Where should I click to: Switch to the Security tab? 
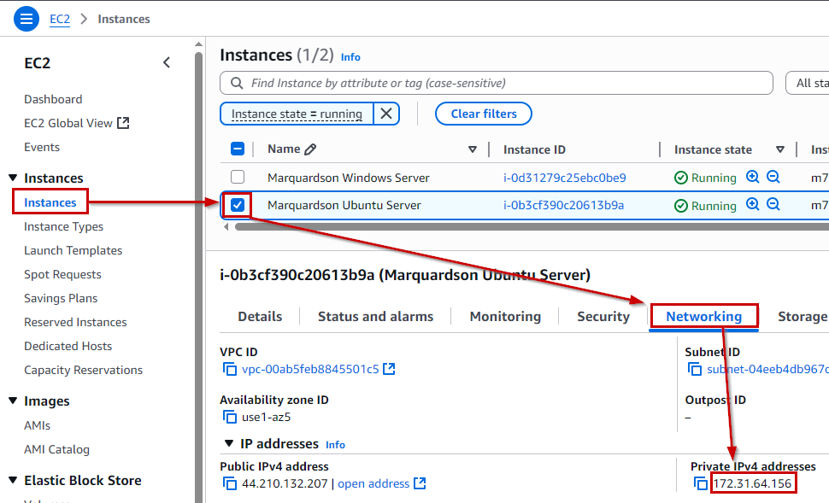(x=603, y=316)
